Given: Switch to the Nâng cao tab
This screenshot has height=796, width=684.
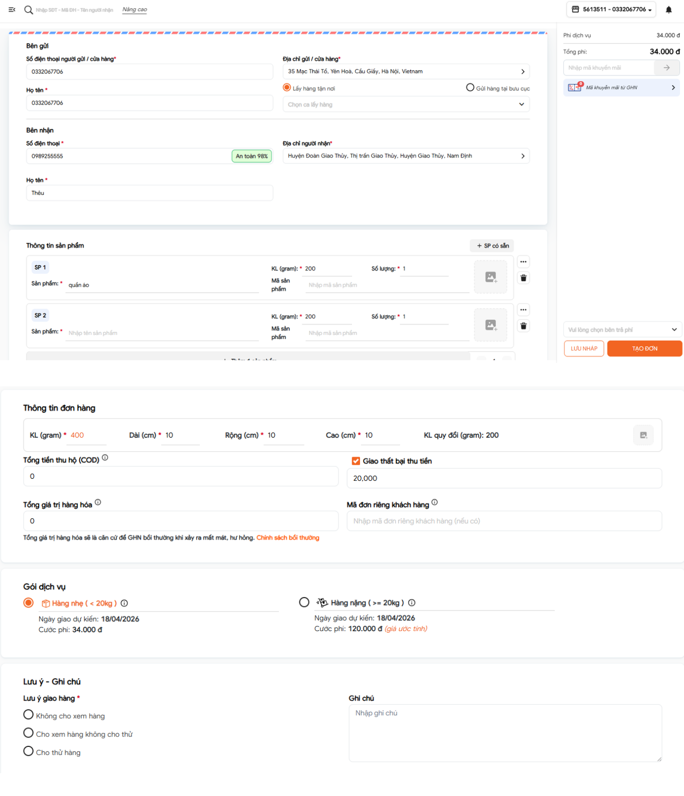Looking at the screenshot, I should pyautogui.click(x=135, y=10).
